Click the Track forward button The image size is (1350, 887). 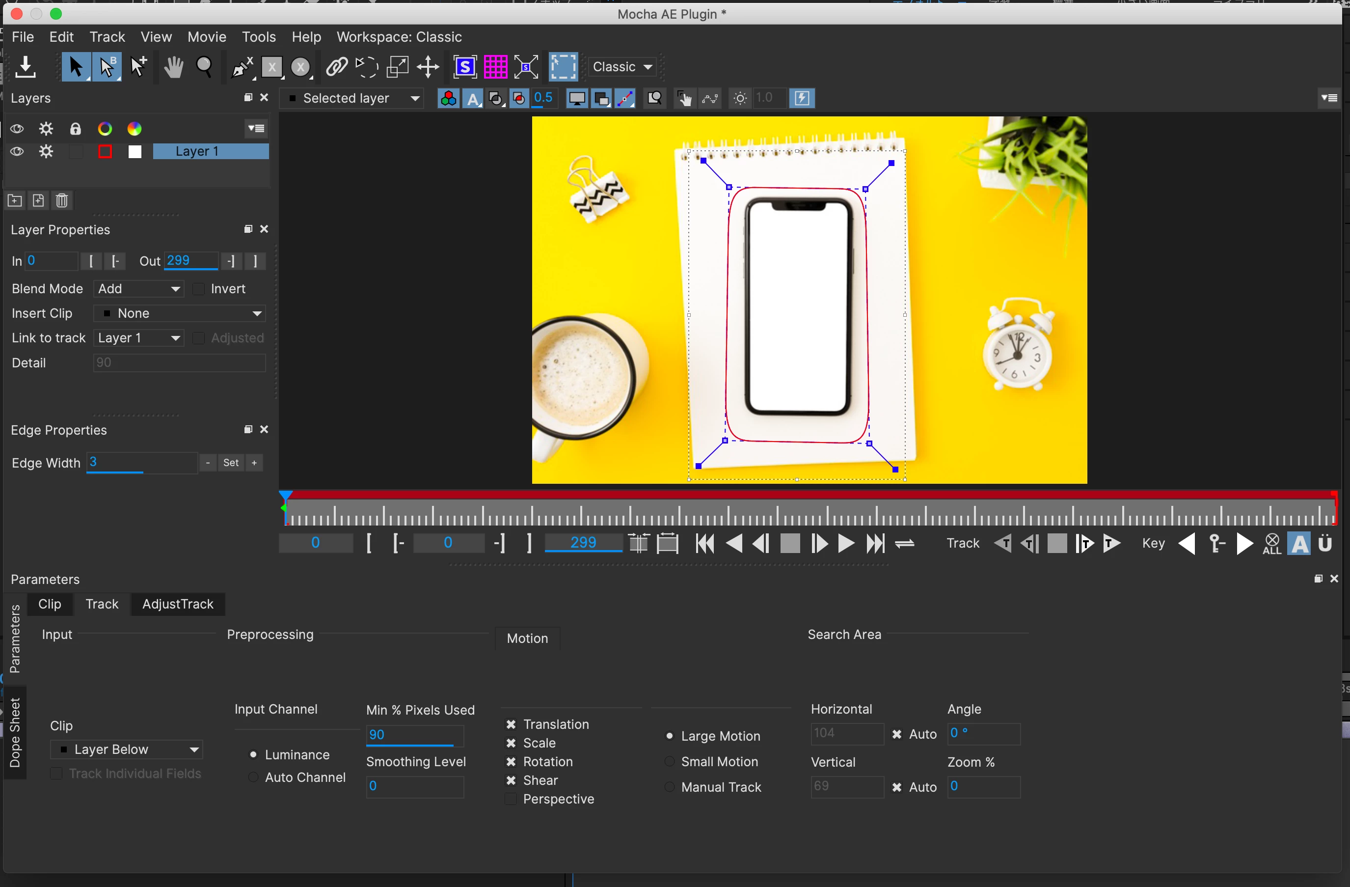[x=1112, y=544]
